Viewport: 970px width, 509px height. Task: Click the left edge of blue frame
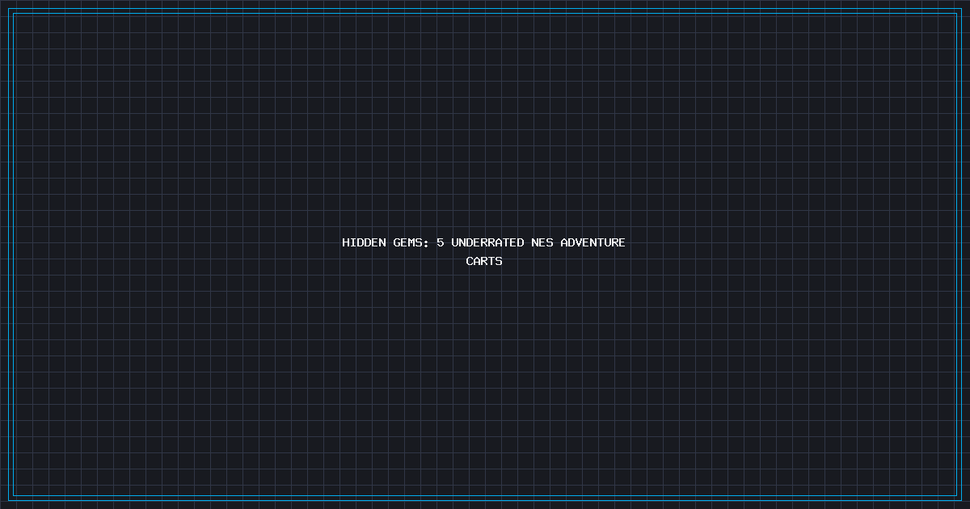point(10,254)
